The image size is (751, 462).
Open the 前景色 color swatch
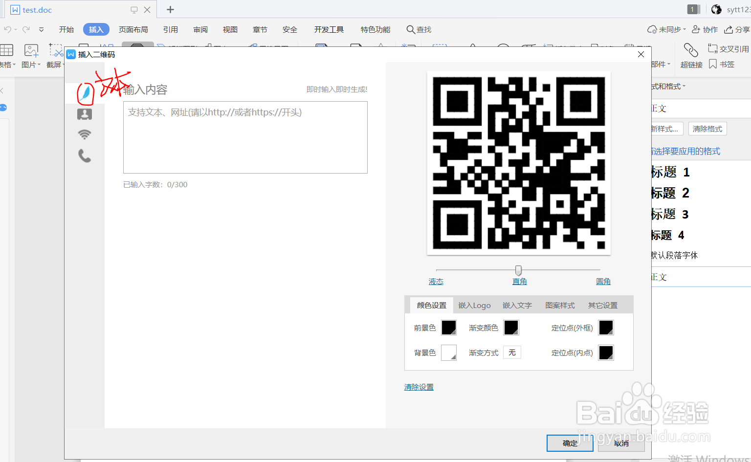(449, 328)
